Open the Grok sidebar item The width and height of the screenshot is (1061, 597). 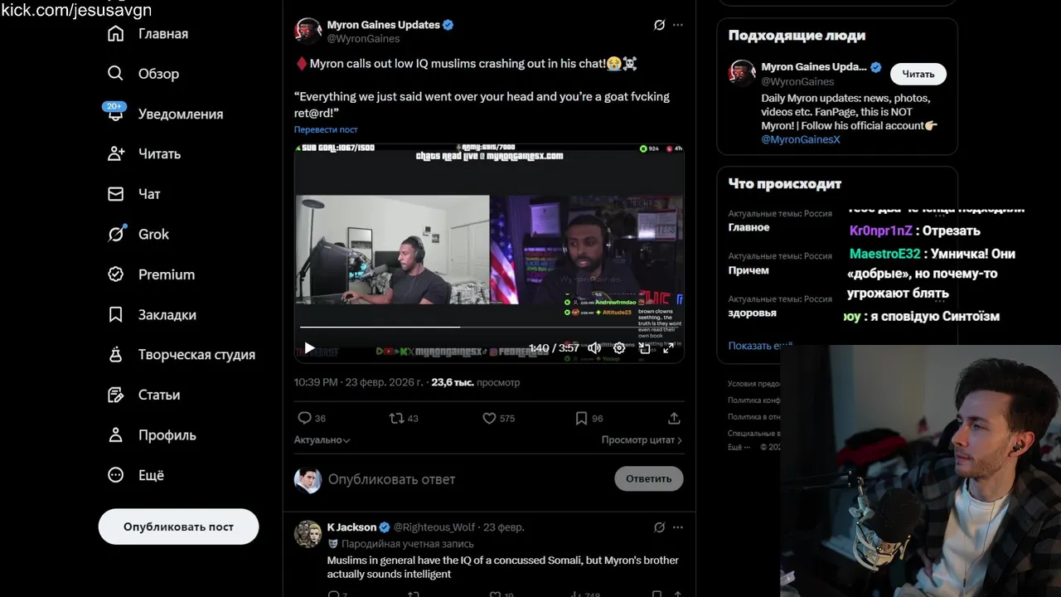click(138, 234)
